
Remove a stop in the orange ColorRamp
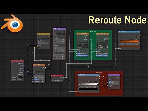123,39
